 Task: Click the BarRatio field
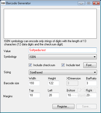tap(91, 83)
